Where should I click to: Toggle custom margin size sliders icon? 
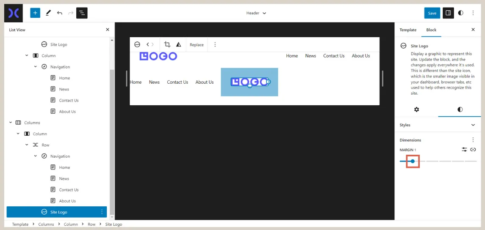(x=464, y=149)
